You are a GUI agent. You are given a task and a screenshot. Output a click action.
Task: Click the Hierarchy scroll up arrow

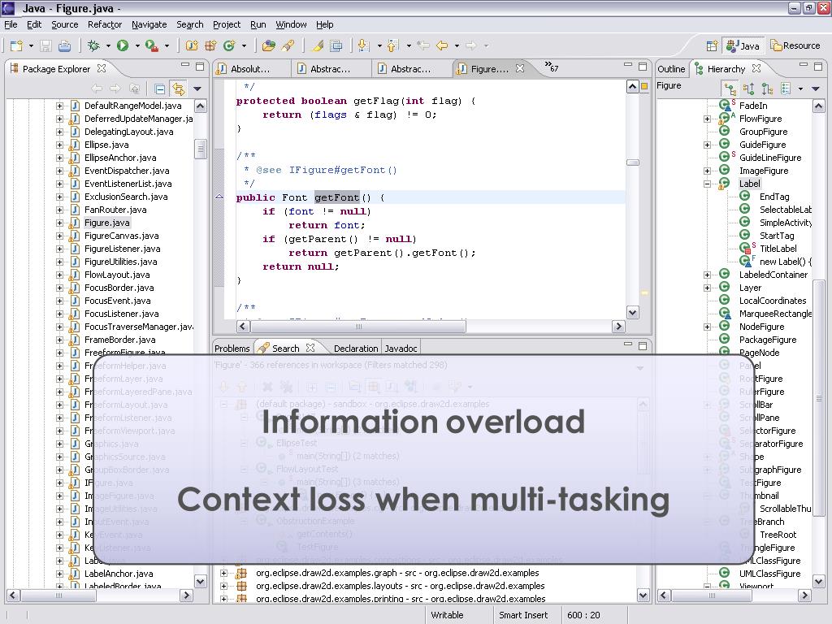point(818,106)
